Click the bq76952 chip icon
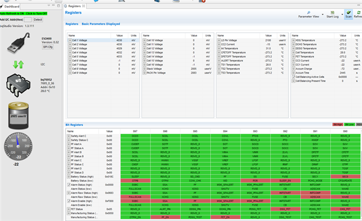 point(18,85)
